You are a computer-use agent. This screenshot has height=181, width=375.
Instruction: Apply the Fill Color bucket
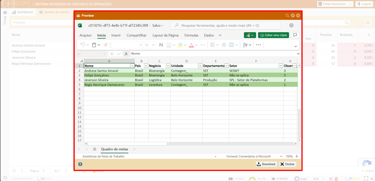(x=180, y=45)
